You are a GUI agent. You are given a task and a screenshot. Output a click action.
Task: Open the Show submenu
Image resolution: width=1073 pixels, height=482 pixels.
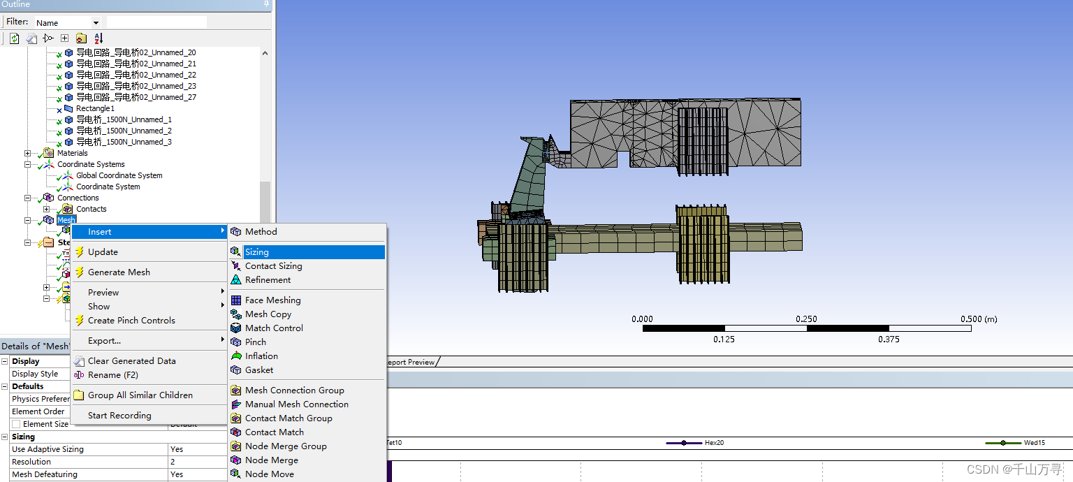click(150, 307)
